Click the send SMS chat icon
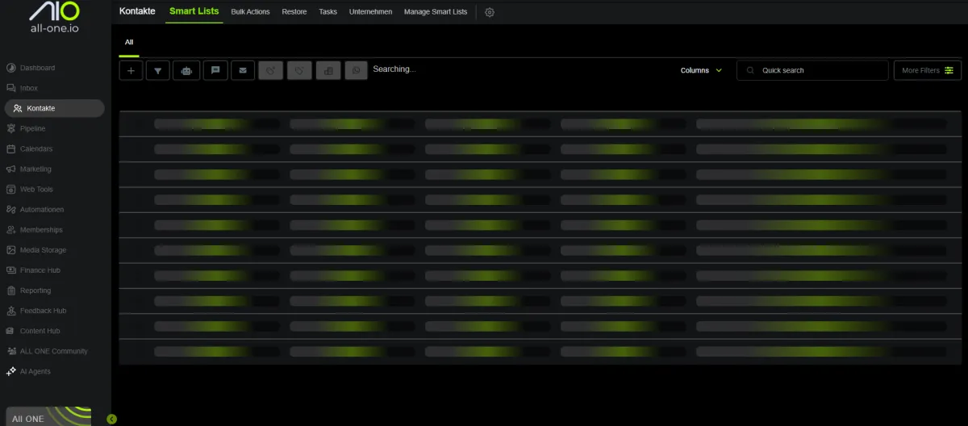 click(215, 70)
